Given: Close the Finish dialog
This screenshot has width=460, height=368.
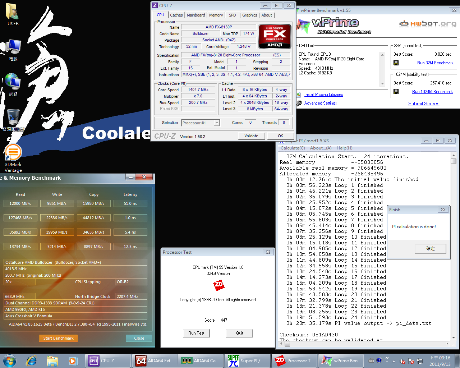Looking at the screenshot, I should pos(443,210).
